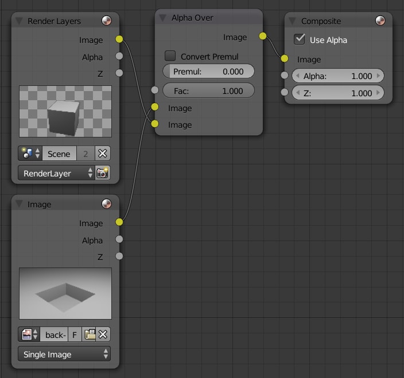Render the active scene with camera icon

point(103,173)
